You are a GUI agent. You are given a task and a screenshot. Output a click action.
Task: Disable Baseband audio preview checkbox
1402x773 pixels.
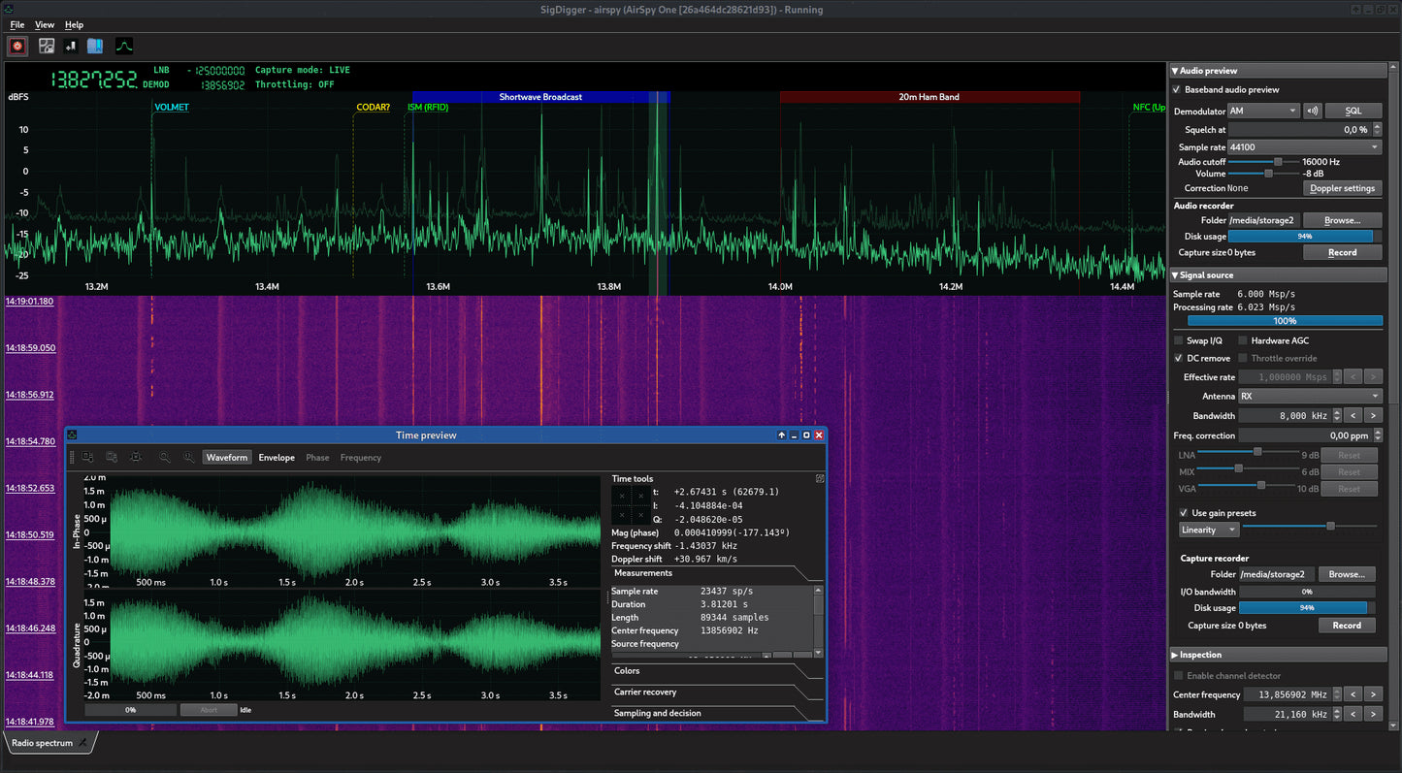point(1177,90)
